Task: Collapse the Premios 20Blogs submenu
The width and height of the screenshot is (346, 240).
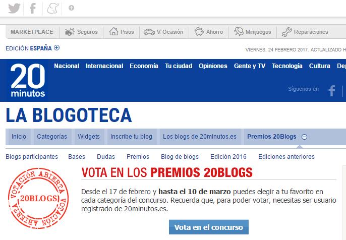Action: 304,137
